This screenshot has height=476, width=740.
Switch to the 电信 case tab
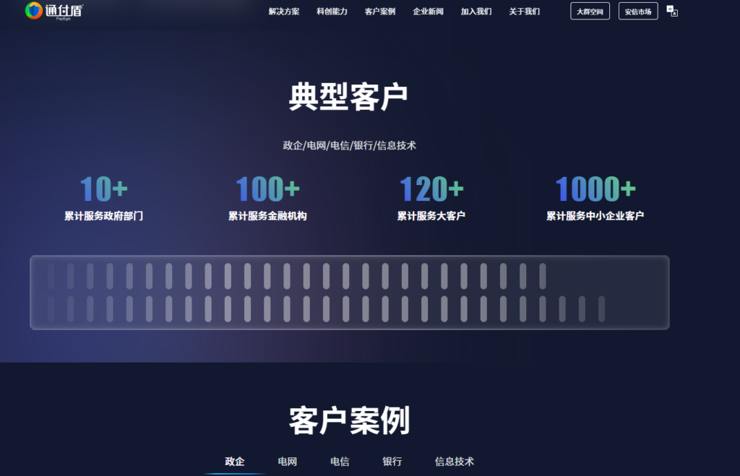tap(339, 461)
